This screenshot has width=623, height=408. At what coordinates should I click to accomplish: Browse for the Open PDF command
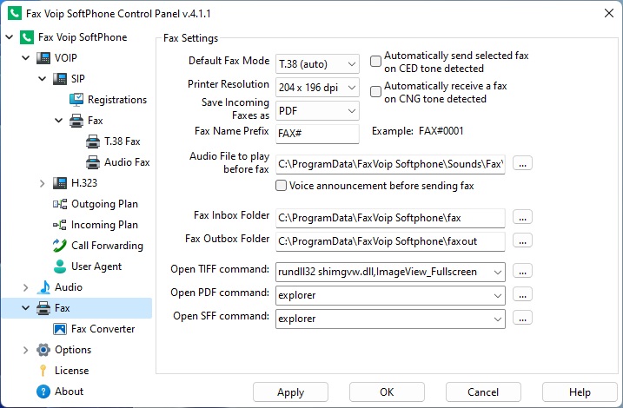click(522, 295)
